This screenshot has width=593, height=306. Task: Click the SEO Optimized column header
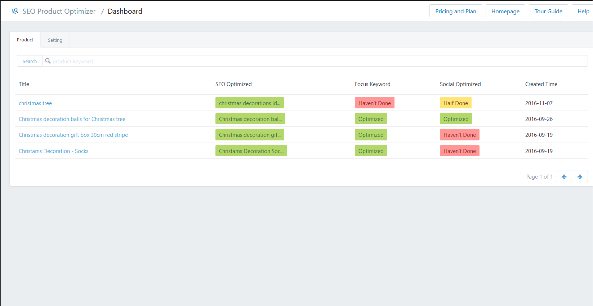pos(233,84)
